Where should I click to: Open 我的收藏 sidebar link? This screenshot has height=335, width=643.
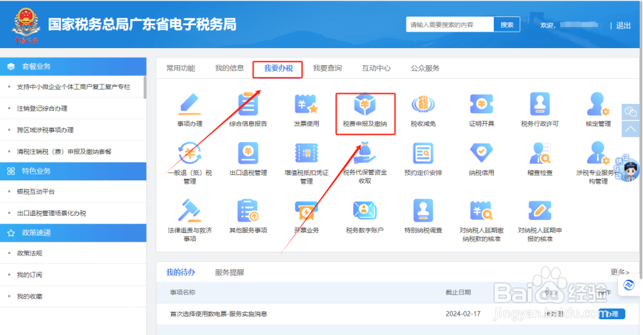coord(29,296)
